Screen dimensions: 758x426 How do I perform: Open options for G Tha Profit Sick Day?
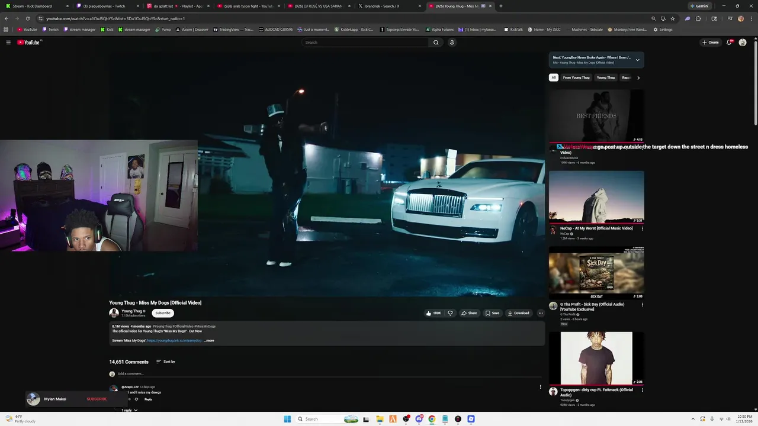pos(642,305)
